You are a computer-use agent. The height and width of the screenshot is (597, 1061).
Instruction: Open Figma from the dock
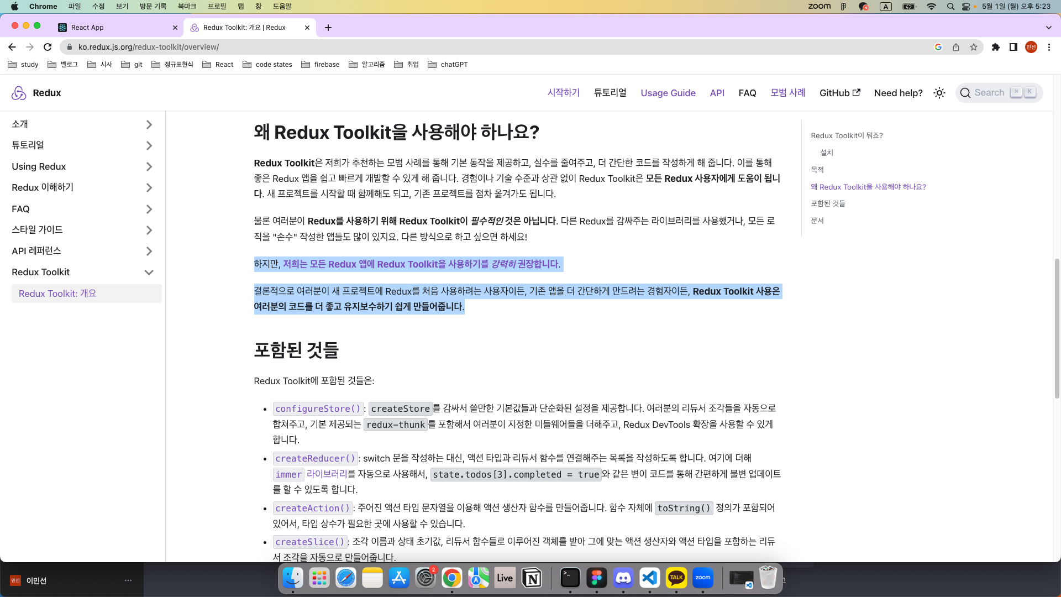click(597, 578)
